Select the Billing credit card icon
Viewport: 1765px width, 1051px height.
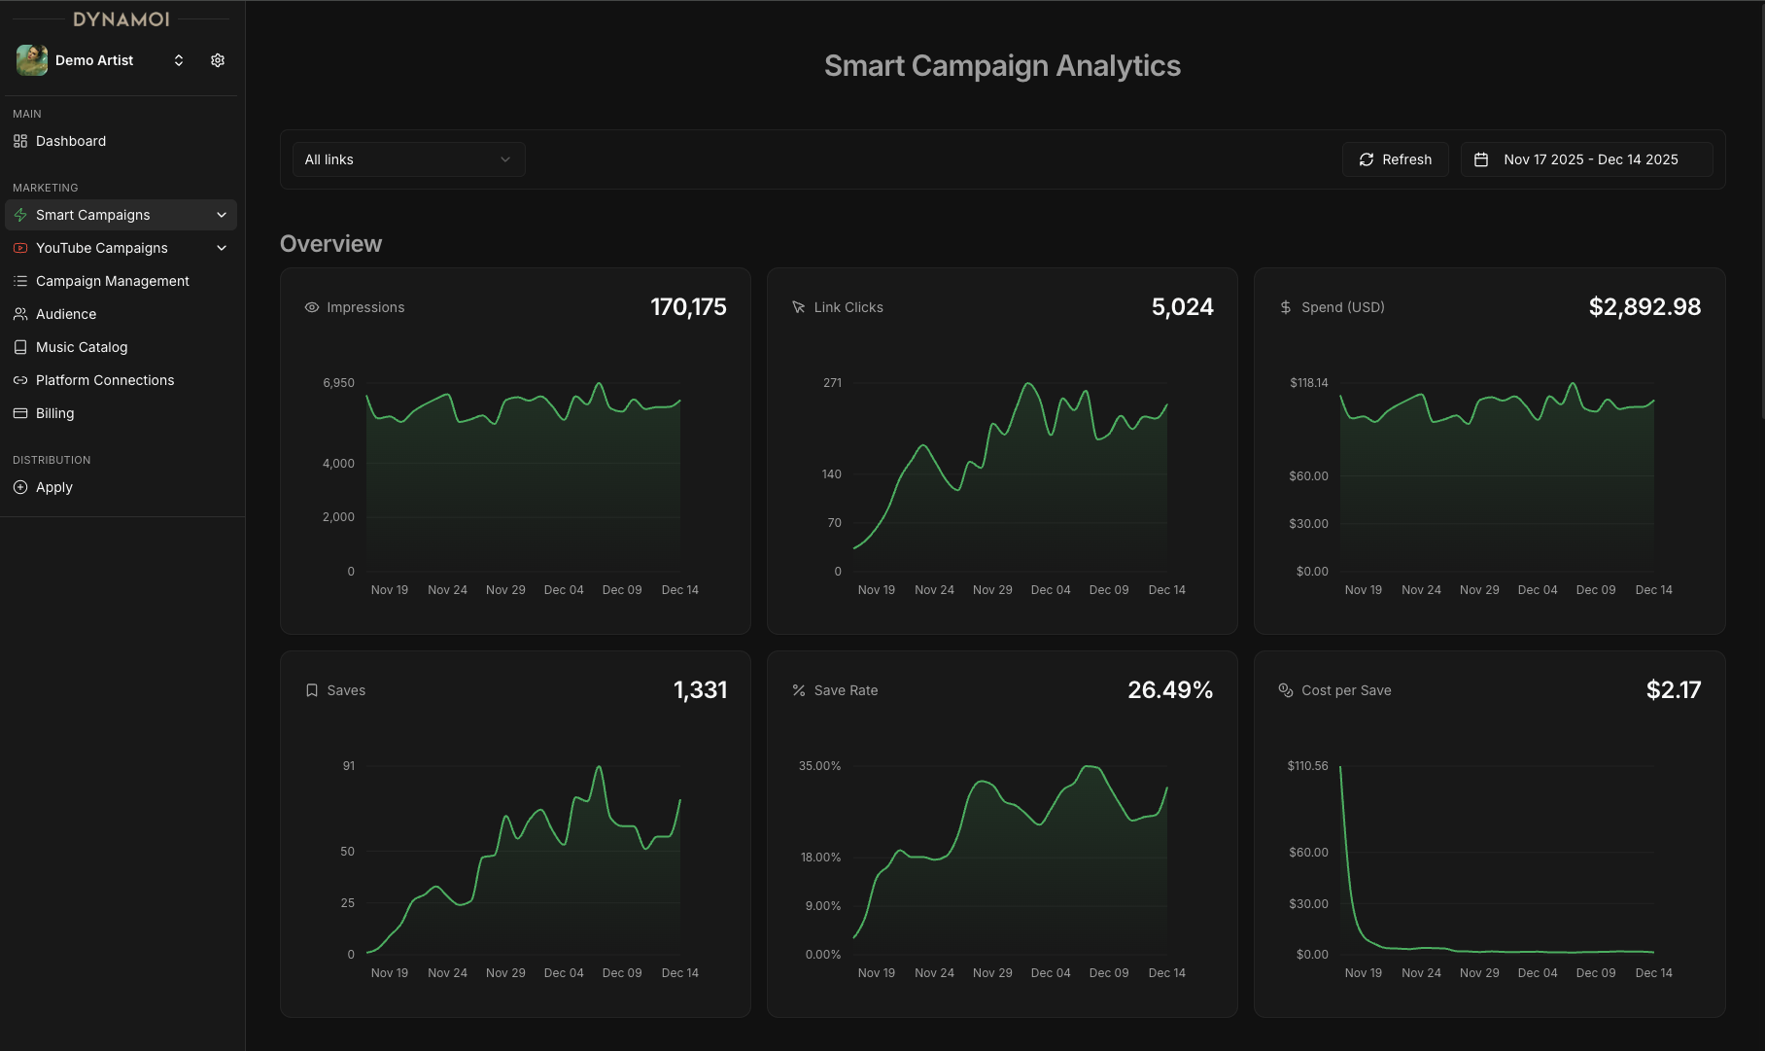(19, 413)
